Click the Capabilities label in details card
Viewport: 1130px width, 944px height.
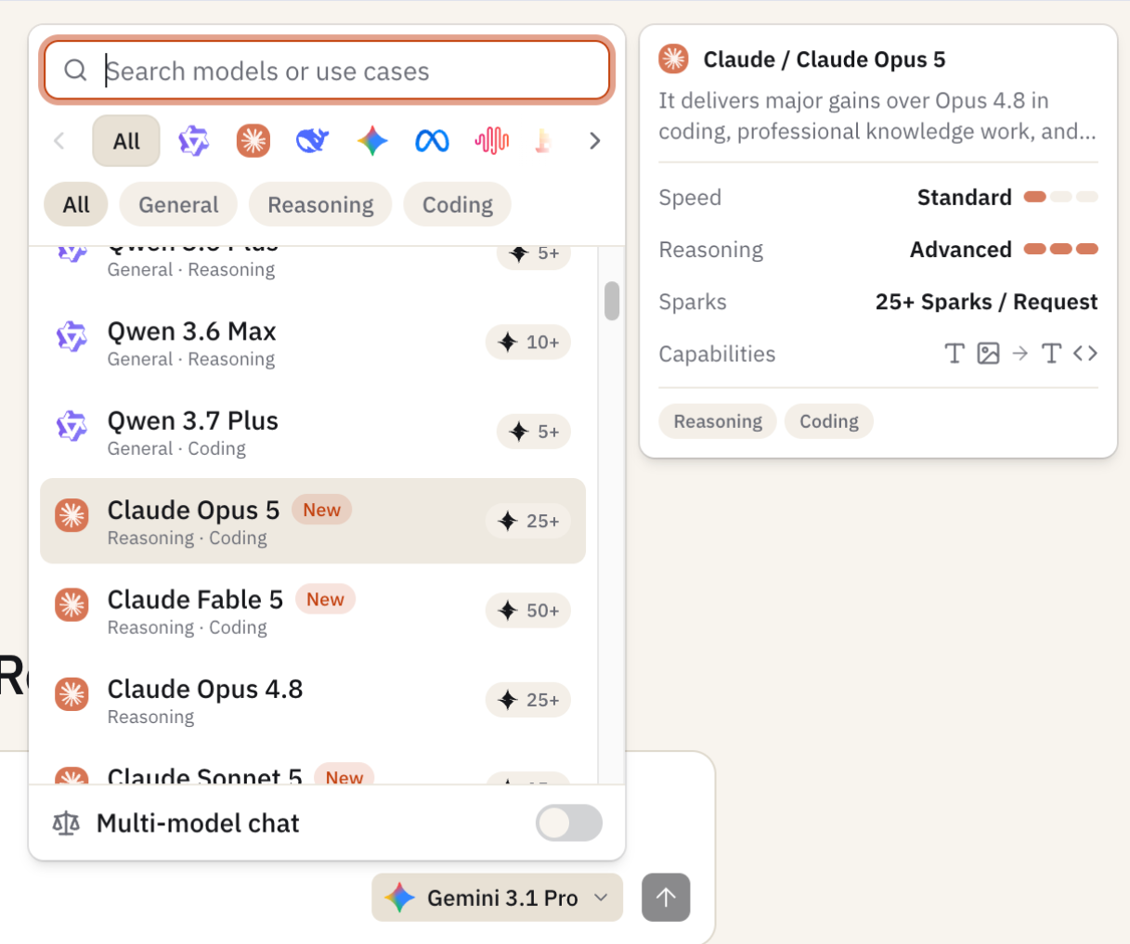click(x=717, y=354)
